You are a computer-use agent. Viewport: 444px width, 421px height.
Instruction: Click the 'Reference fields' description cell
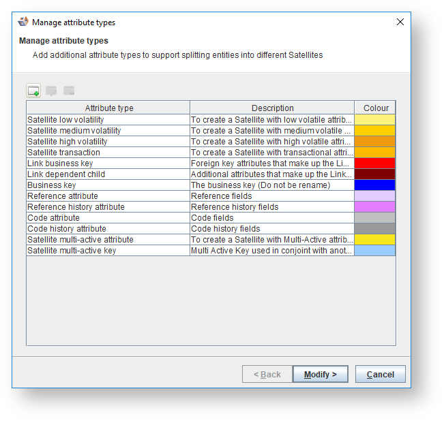click(272, 196)
